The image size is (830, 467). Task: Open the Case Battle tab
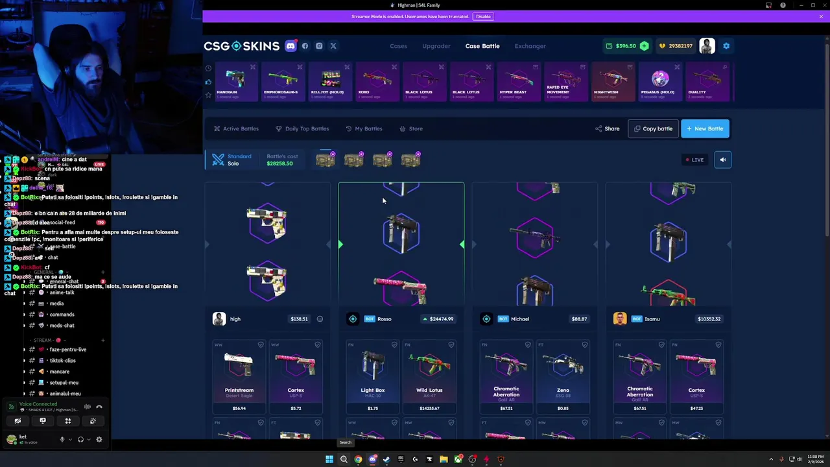click(482, 46)
